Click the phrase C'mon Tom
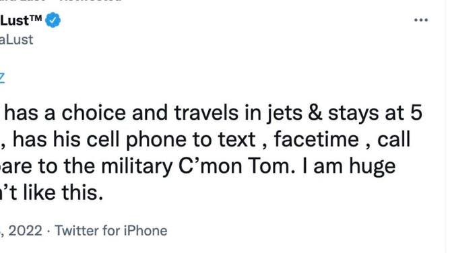Viewport: 450px width, 253px height. point(236,166)
